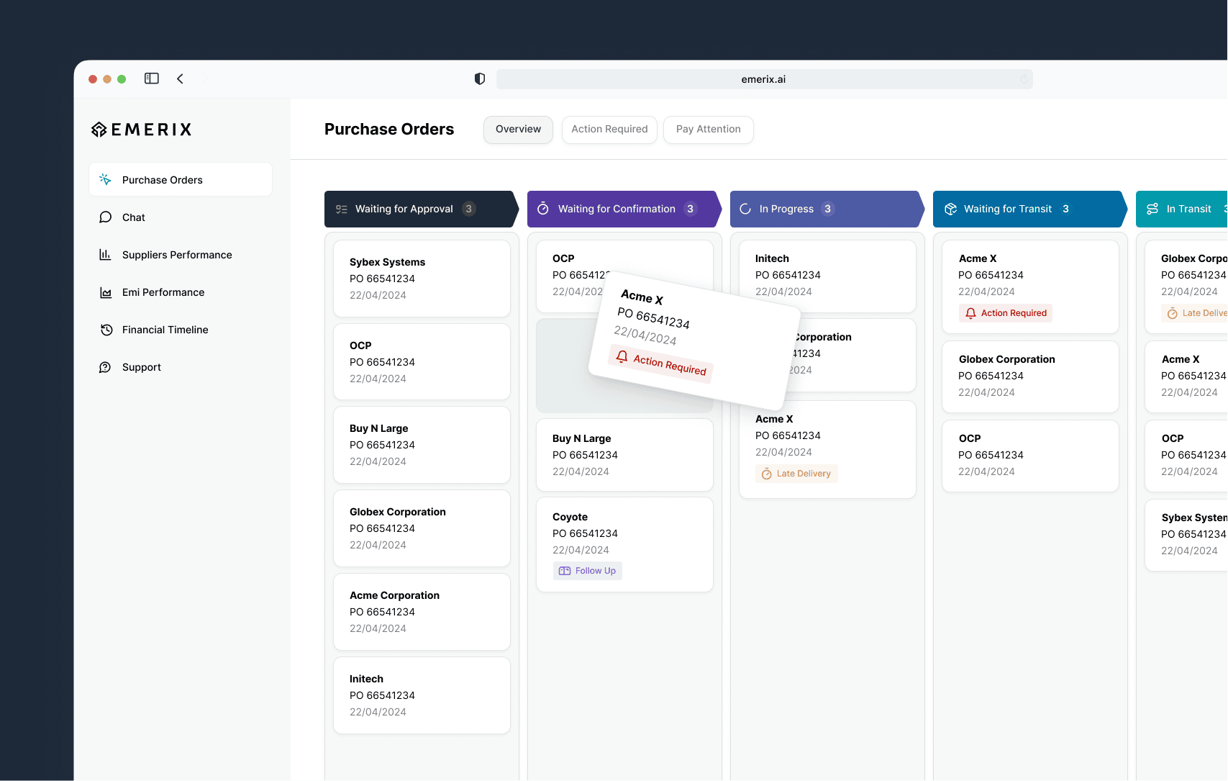The width and height of the screenshot is (1228, 781).
Task: Open Emi Performance chart icon
Action: (x=106, y=292)
